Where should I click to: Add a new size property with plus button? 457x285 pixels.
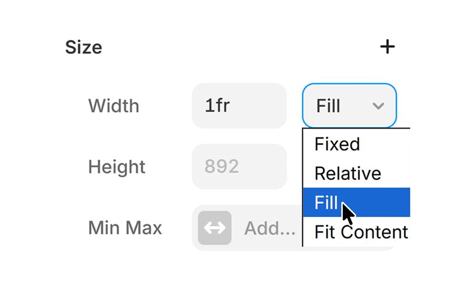[x=388, y=47]
